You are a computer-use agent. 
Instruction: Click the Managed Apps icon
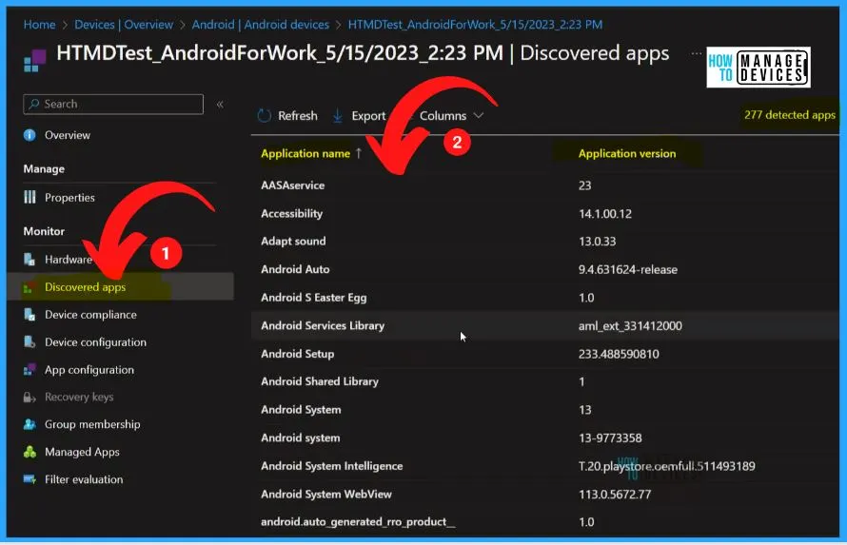coord(30,452)
